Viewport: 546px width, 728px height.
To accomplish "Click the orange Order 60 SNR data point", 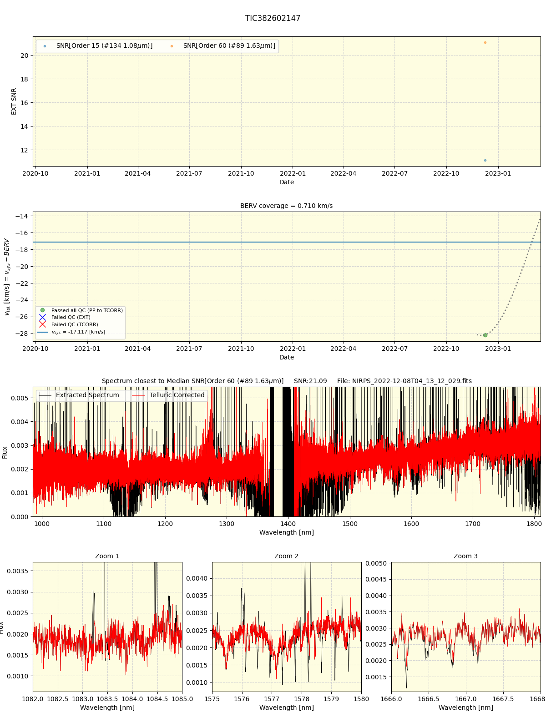I will pyautogui.click(x=485, y=42).
